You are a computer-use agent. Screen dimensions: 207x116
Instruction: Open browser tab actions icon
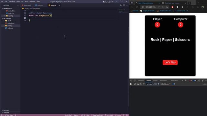tap(132, 3)
